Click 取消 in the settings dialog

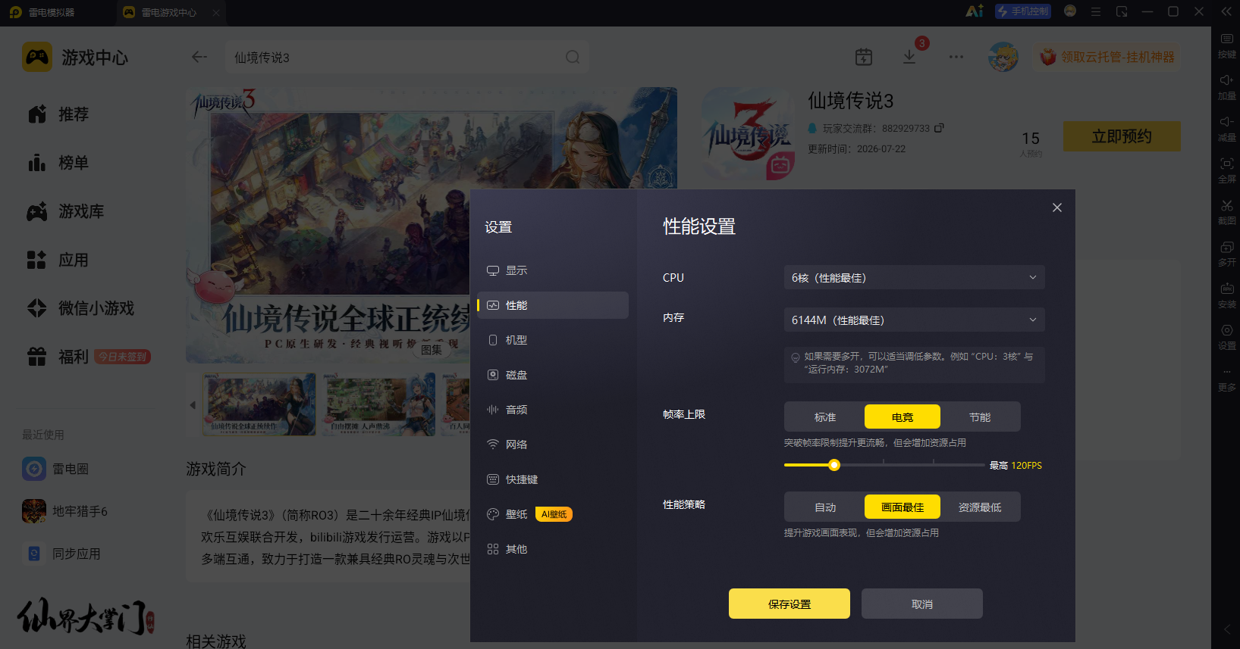pyautogui.click(x=922, y=604)
